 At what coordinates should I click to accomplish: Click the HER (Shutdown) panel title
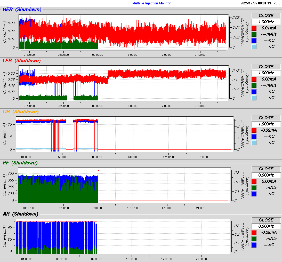[22, 10]
